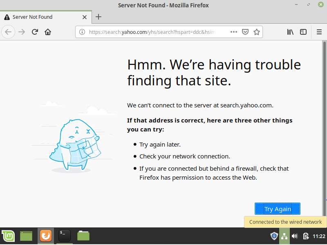The width and height of the screenshot is (327, 245).
Task: Save page to Pocket
Action: pos(245,32)
